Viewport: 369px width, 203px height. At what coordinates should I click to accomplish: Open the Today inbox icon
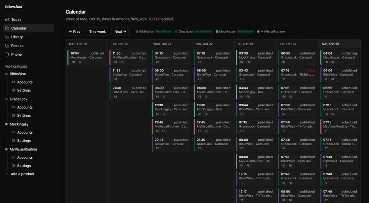7,20
